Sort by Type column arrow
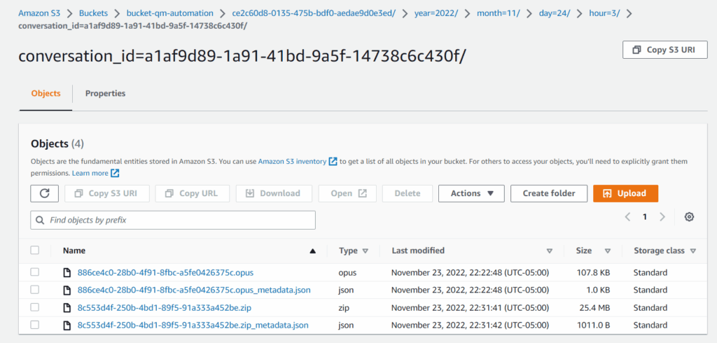This screenshot has width=717, height=343. point(366,251)
